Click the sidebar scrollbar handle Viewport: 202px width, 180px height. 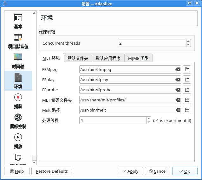click(34, 157)
